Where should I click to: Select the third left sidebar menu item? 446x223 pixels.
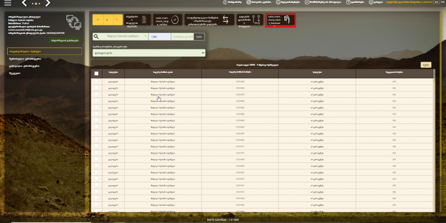(24, 66)
